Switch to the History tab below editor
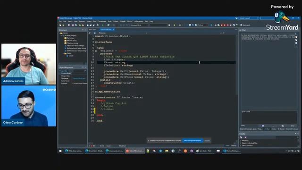302x170 pixels. 234,146
